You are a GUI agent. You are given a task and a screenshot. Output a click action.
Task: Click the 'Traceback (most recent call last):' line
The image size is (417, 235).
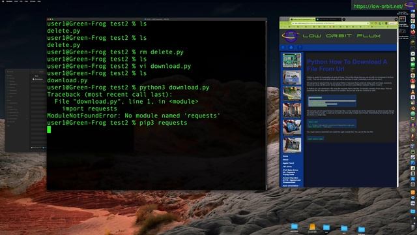[109, 95]
